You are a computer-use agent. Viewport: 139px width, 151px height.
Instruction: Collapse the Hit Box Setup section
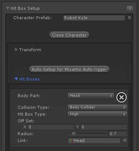(8, 8)
